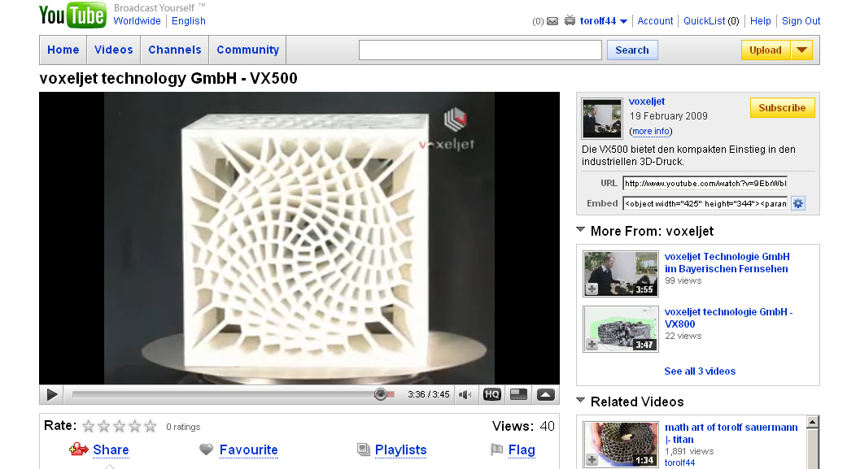847x469 pixels.
Task: Open the VX800 video thumbnail
Action: 621,329
